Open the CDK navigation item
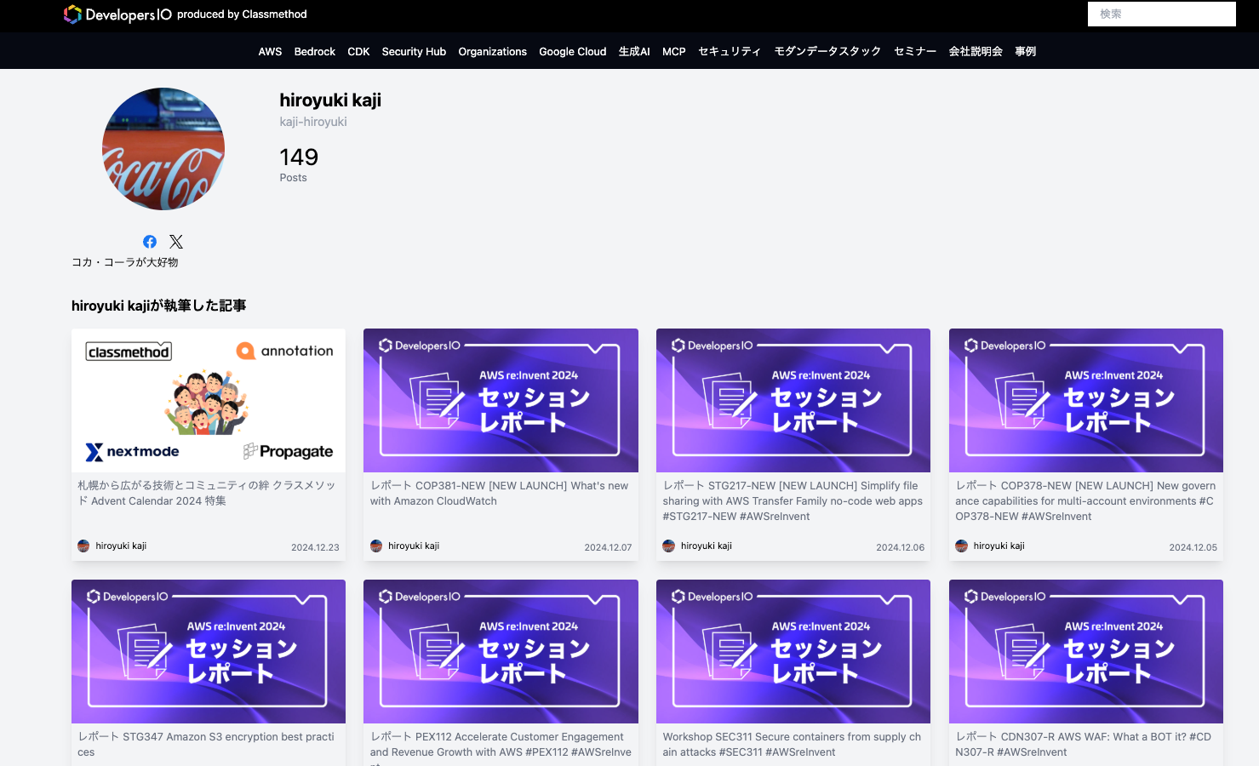The width and height of the screenshot is (1259, 766). click(x=358, y=52)
